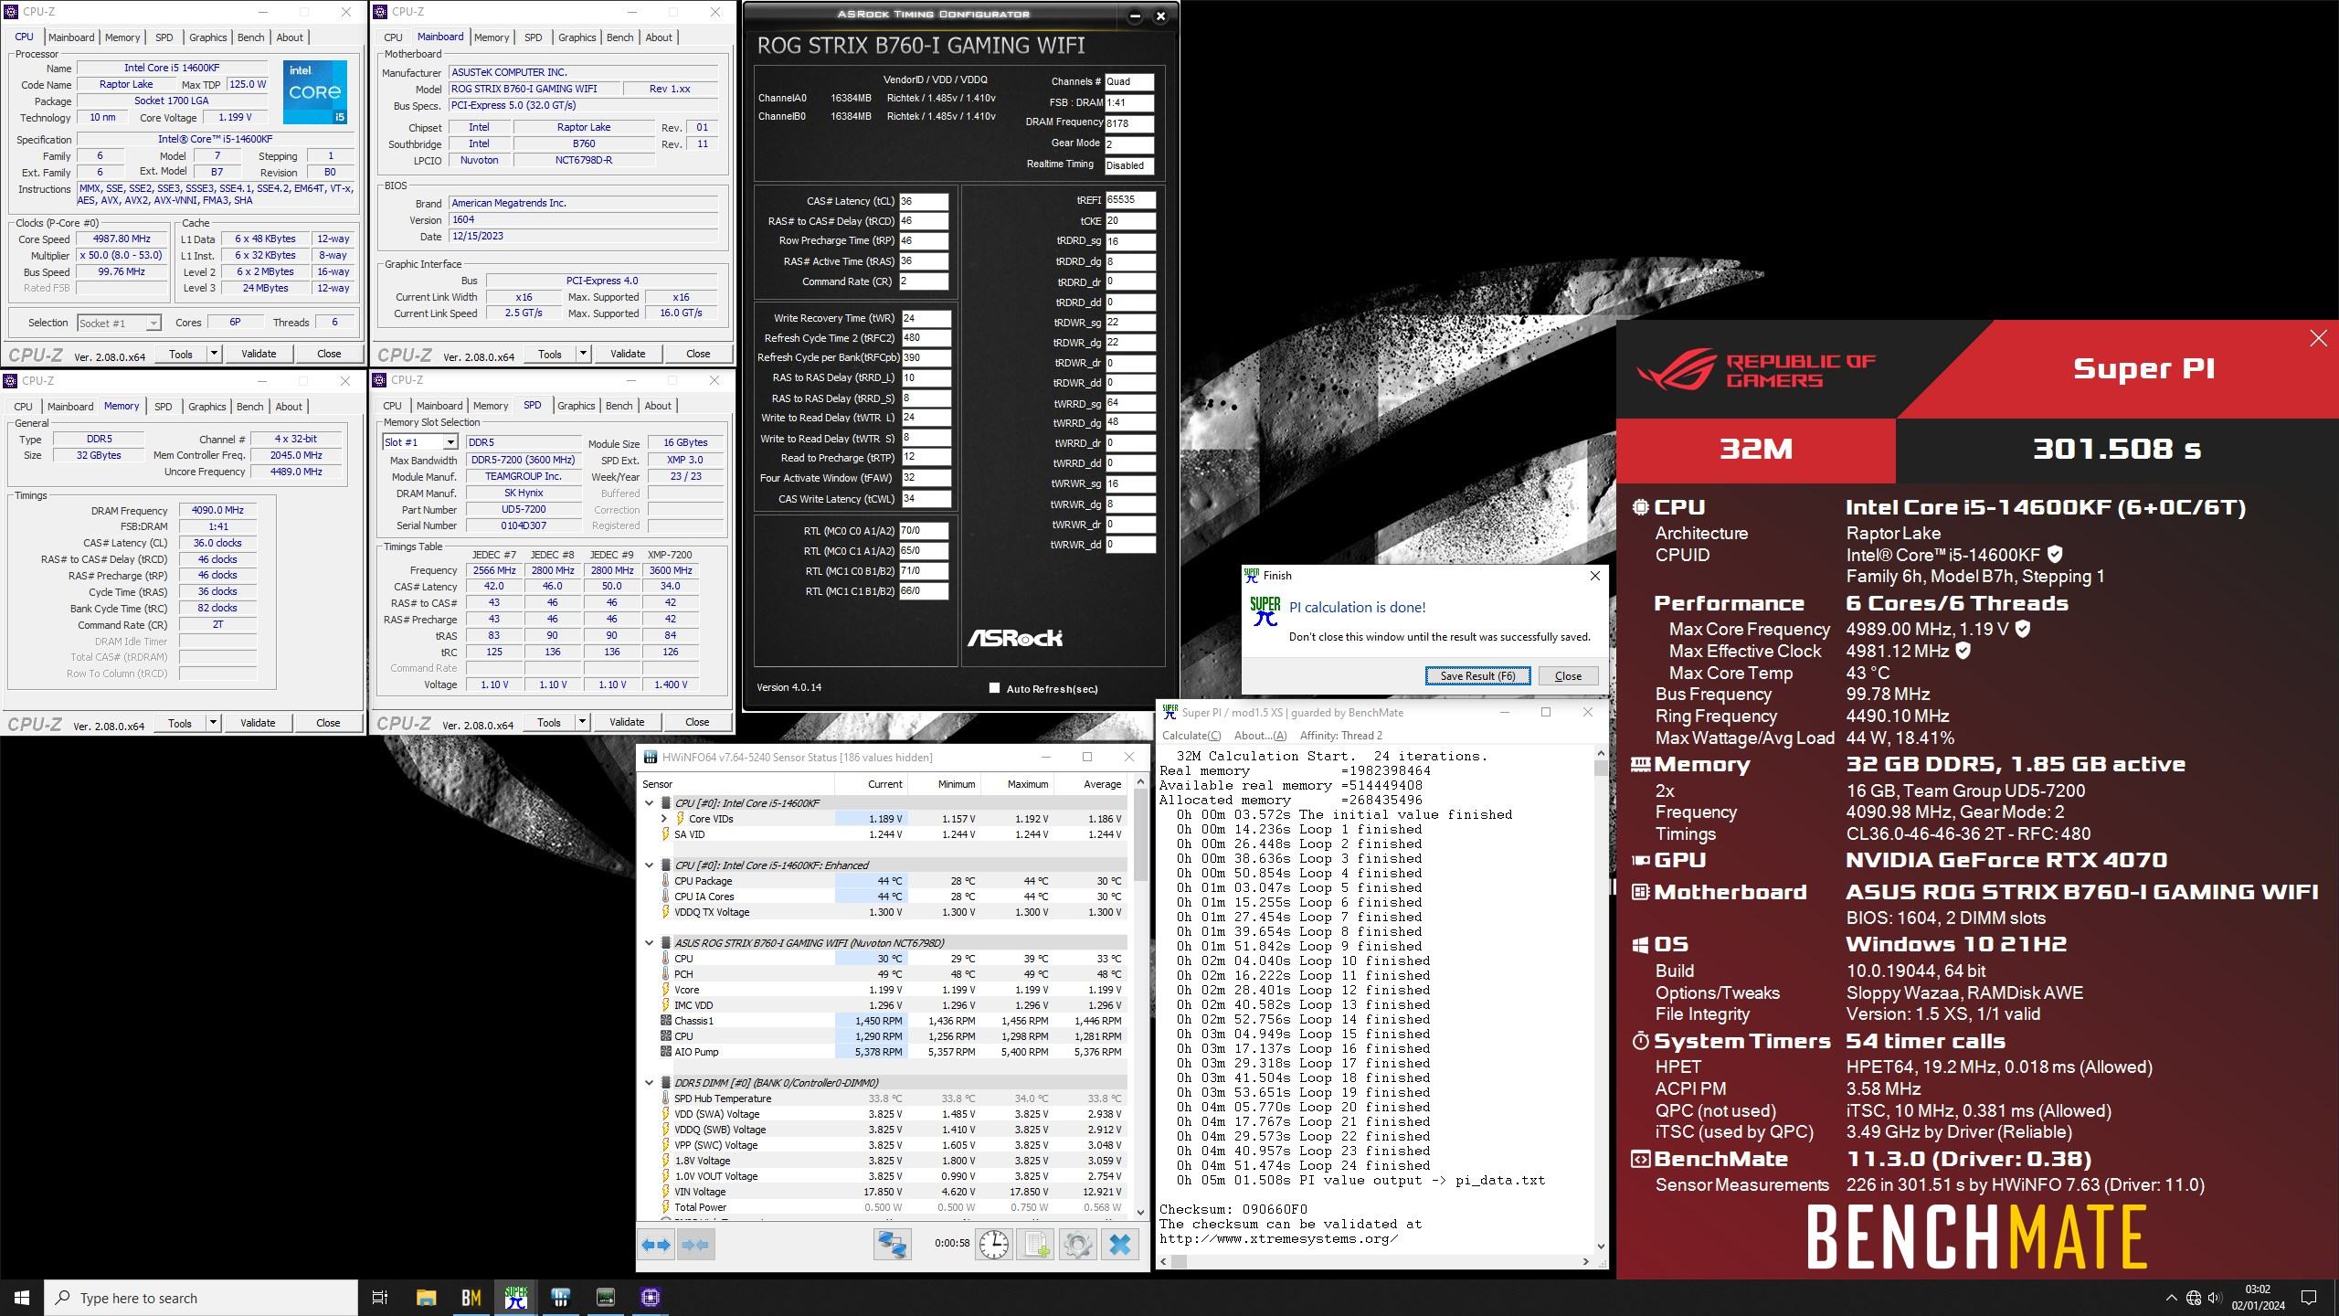The height and width of the screenshot is (1316, 2339).
Task: Open the notification center icon
Action: 2308,1298
